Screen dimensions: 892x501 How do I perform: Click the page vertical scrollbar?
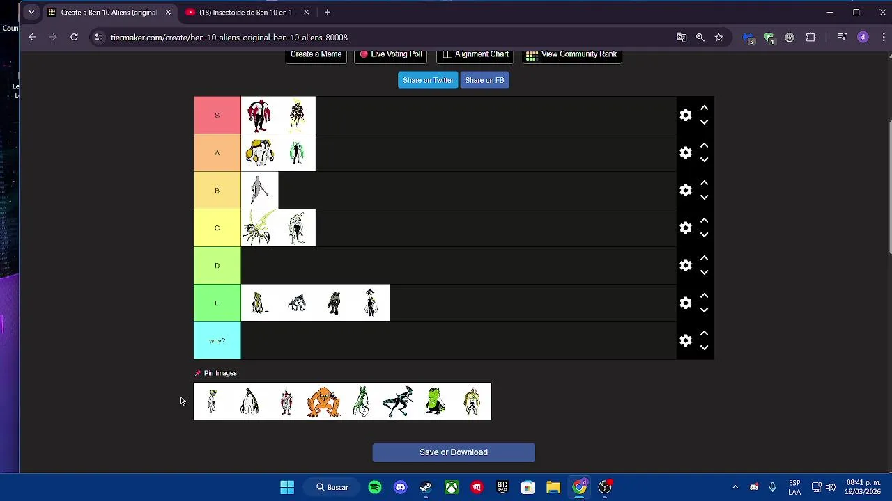[889, 188]
